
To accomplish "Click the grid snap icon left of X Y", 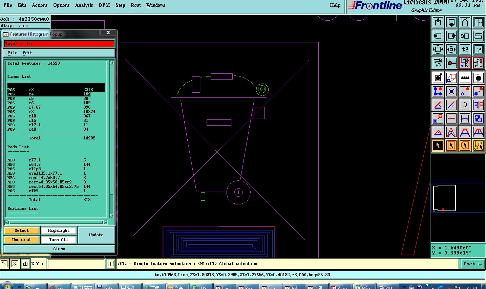I will (25, 264).
